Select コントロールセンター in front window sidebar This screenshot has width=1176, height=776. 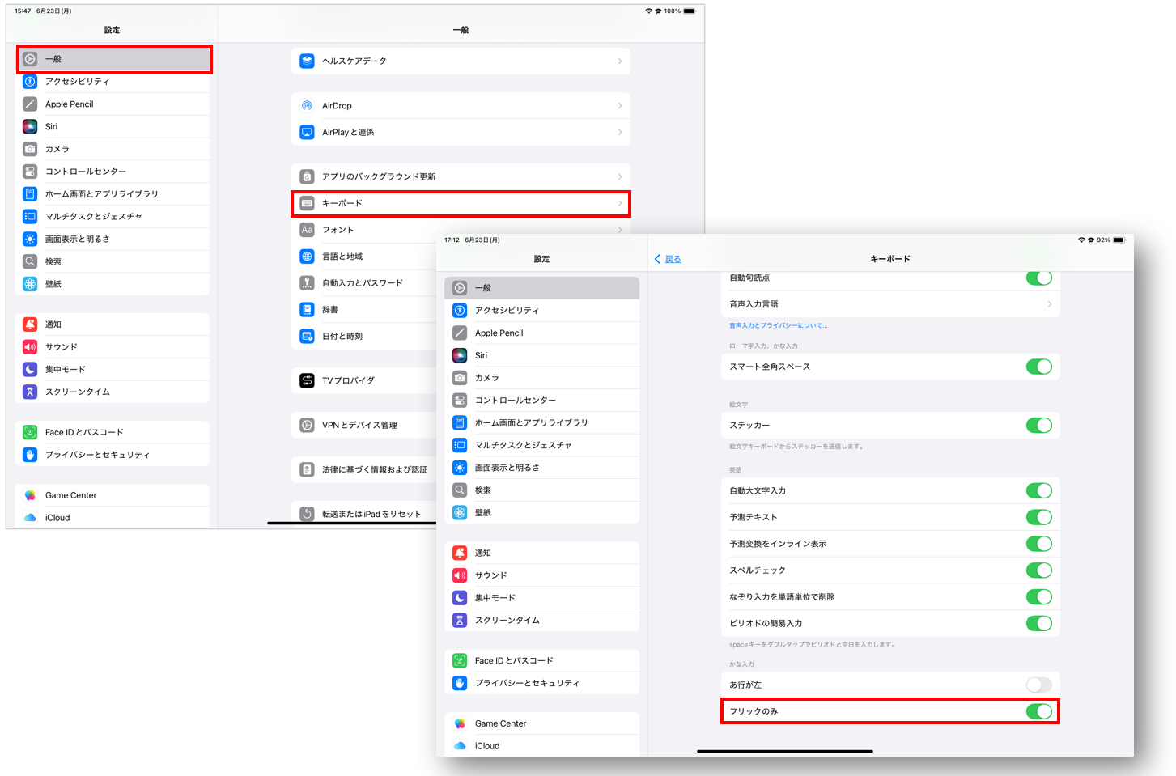tap(541, 401)
